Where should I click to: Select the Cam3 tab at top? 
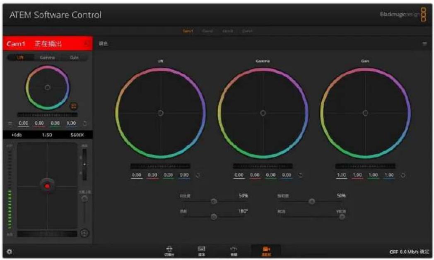[227, 31]
